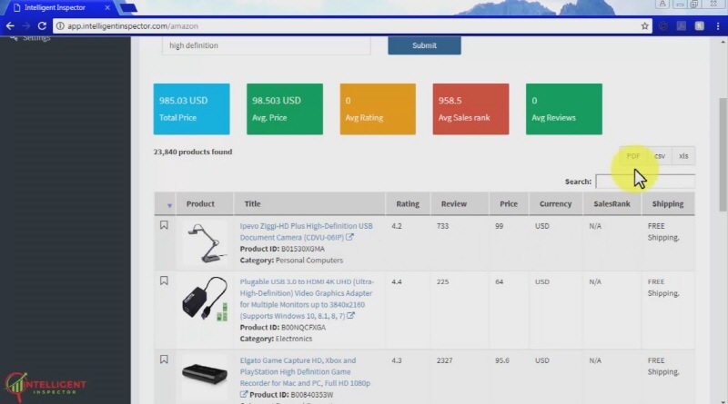Open Plugable adapter external link icon
728x404 pixels.
tap(350, 316)
